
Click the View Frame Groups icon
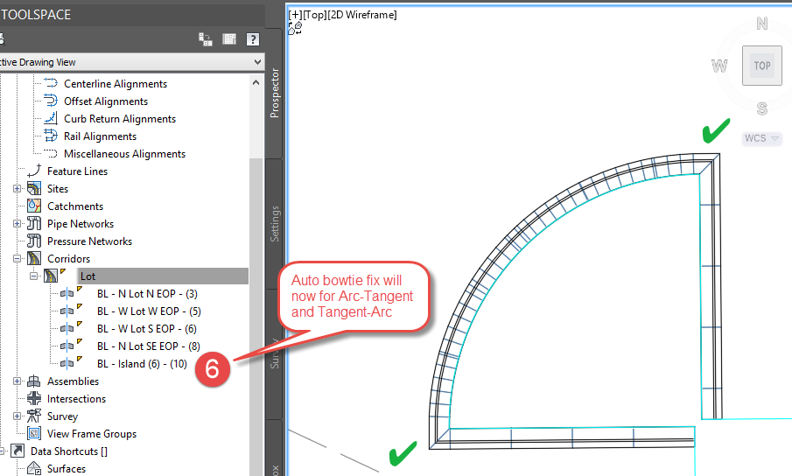34,433
